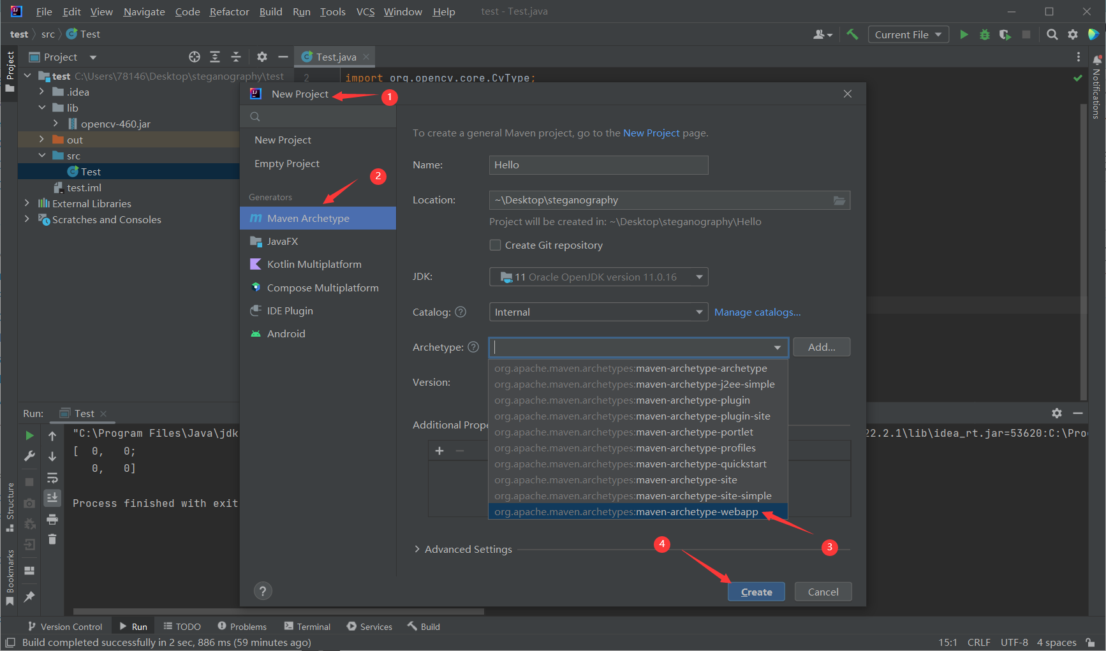Open the Refactor menu

tap(229, 11)
